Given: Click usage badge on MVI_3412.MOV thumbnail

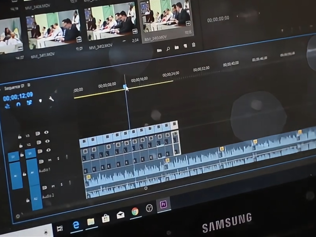Looking at the screenshot, I should tap(135, 31).
